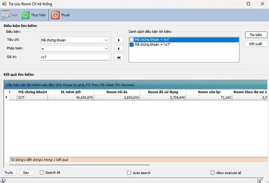The height and width of the screenshot is (183, 269).
Task: Click the Kết xuất export button
Action: [x=256, y=44]
